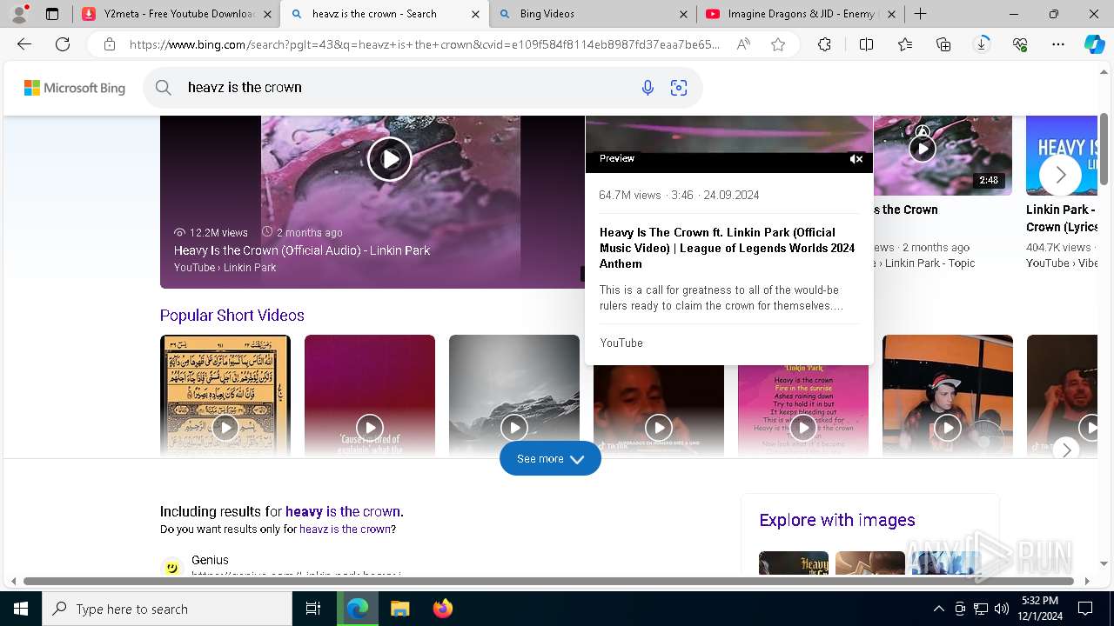Expand results with See more button
Image resolution: width=1114 pixels, height=626 pixels.
click(550, 458)
